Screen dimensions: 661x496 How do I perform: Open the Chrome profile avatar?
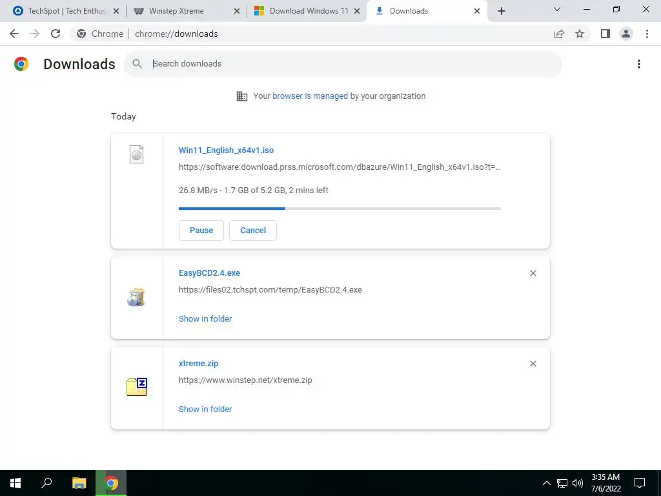coord(626,34)
